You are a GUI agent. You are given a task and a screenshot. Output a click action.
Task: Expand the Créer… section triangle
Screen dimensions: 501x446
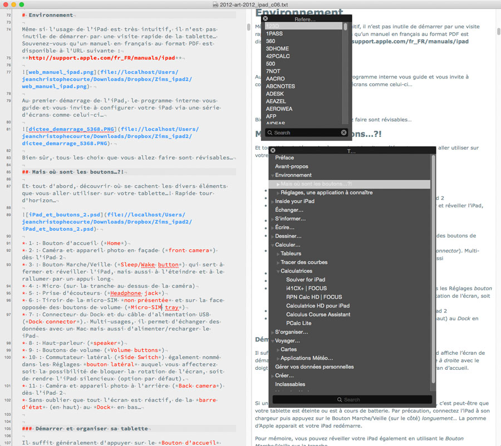click(273, 376)
